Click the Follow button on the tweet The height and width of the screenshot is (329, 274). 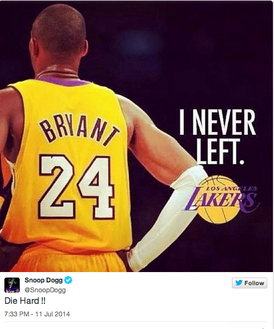tap(249, 283)
